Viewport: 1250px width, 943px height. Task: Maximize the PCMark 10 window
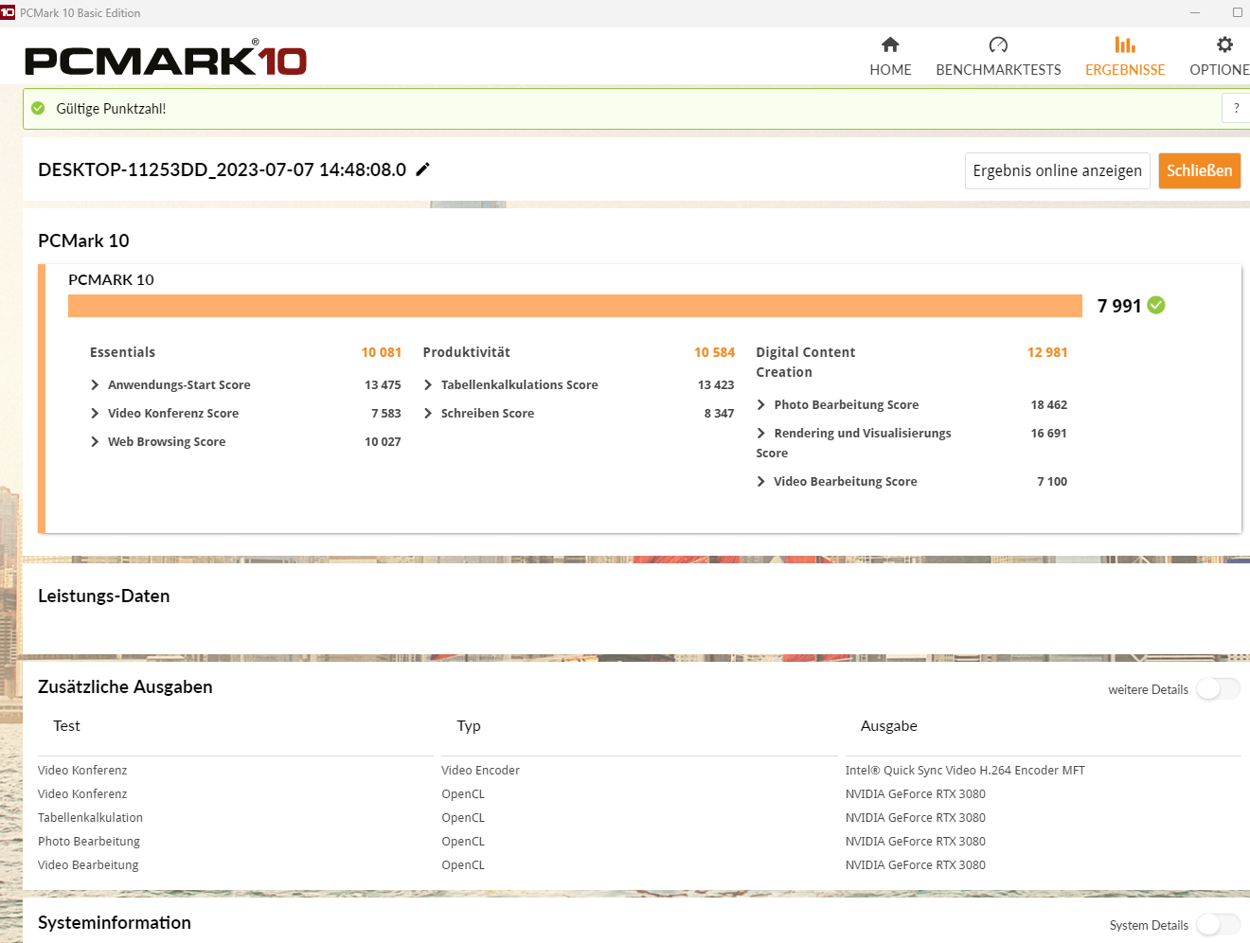[1237, 12]
